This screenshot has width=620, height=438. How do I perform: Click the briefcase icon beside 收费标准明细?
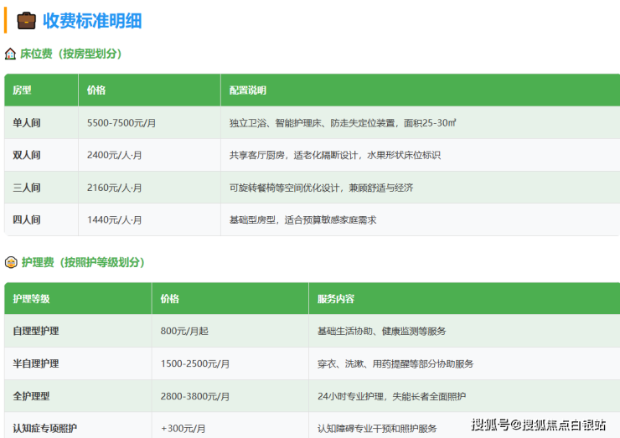26,20
